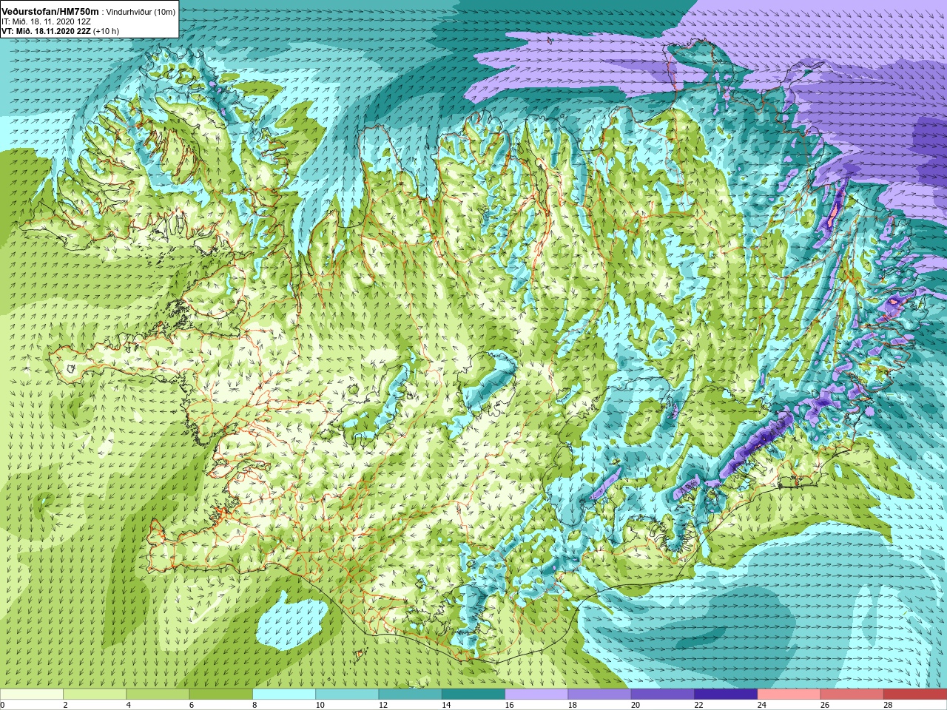
Task: Pick the light pink 24–26 legend swatch
Action: point(789,694)
